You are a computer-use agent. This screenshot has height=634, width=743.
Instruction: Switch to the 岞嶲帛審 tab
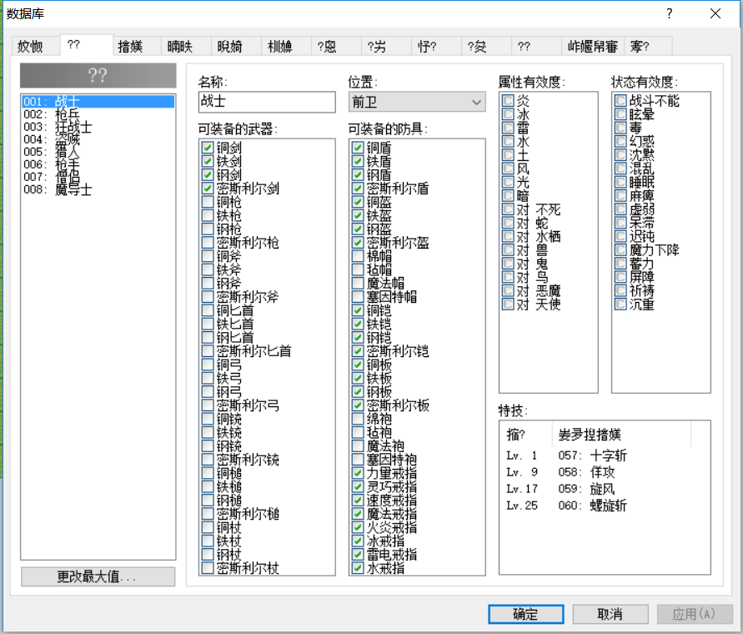coord(593,47)
